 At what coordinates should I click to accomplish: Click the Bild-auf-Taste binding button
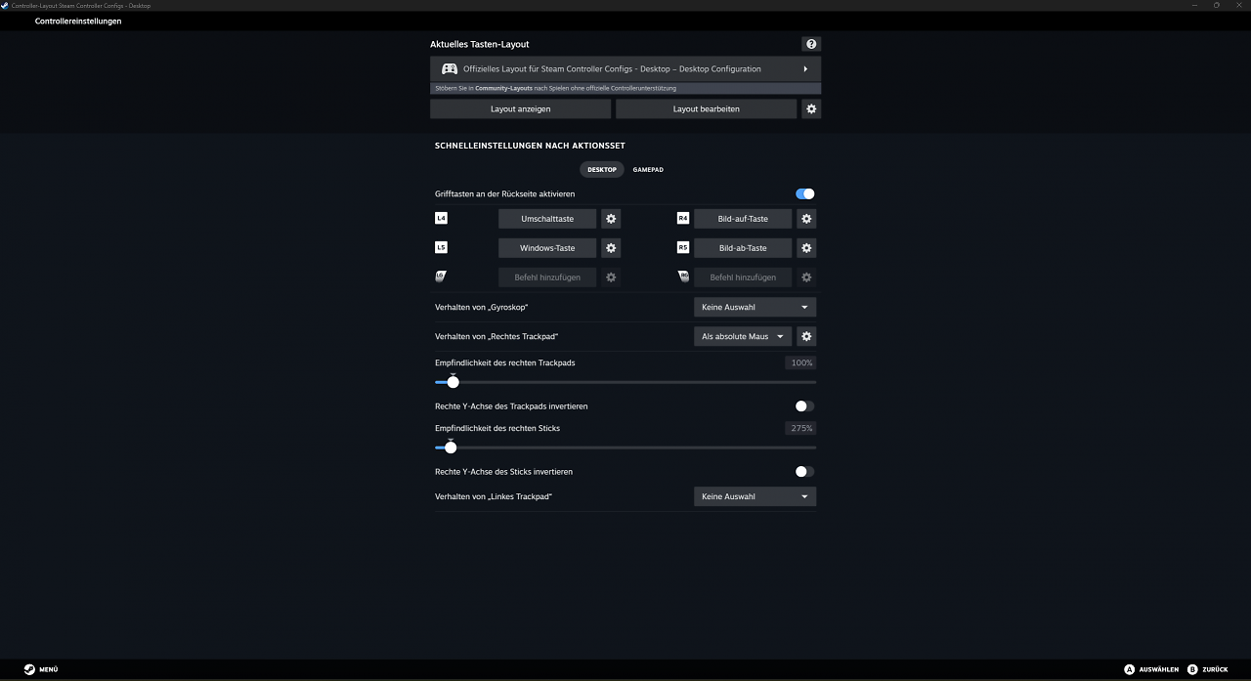pyautogui.click(x=743, y=219)
